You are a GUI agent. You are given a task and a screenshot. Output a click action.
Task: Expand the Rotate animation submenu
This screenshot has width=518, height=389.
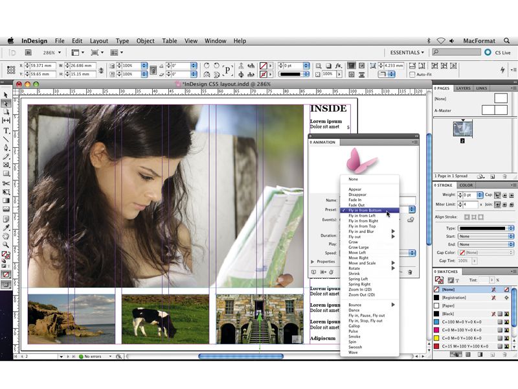392,268
